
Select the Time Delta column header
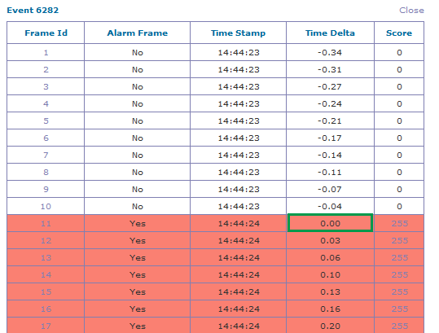point(330,33)
